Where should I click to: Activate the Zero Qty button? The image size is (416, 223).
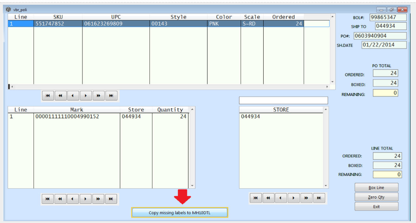376,197
